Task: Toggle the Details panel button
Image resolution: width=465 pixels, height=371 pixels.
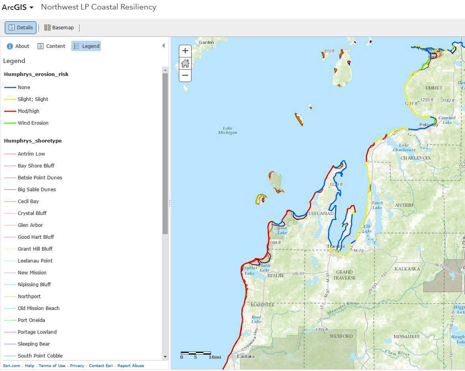Action: (21, 28)
